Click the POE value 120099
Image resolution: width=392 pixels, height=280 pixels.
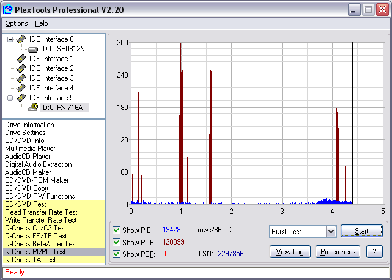(x=173, y=242)
